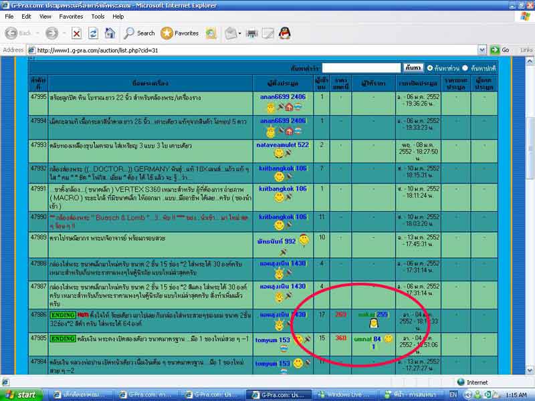Screen dimensions: 535x401
Task: Open the Mail options dropdown arrow
Action: pos(240,33)
